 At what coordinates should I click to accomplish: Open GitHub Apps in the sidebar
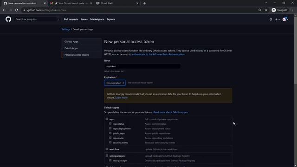82,42
